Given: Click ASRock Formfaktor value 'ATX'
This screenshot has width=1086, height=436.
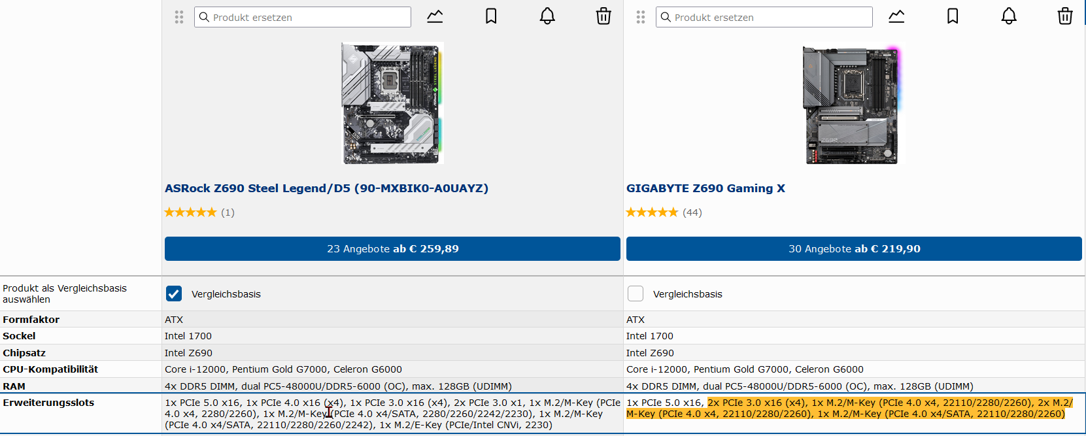Looking at the screenshot, I should (x=174, y=320).
